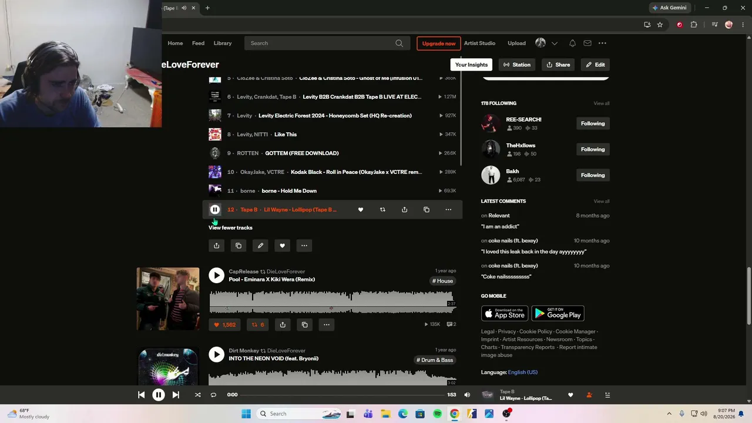
Task: Open Your Insights
Action: (x=471, y=65)
